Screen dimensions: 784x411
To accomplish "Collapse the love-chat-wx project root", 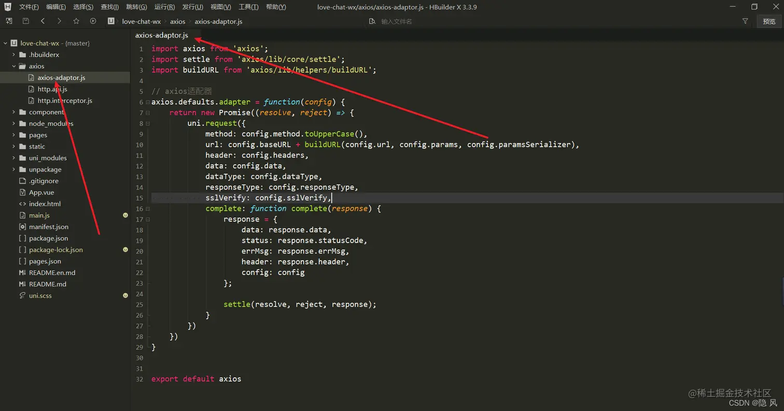I will pos(5,43).
